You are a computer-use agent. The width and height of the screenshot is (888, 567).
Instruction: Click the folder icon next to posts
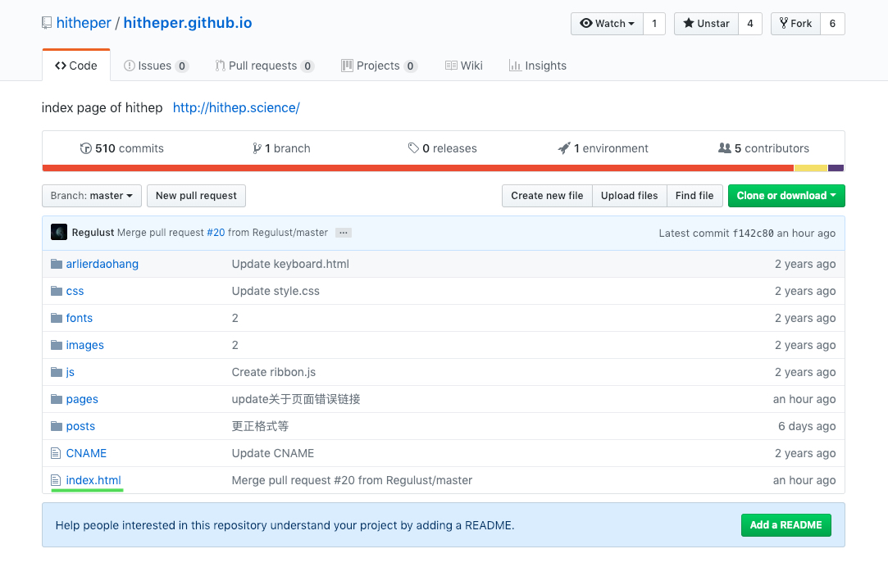(56, 427)
